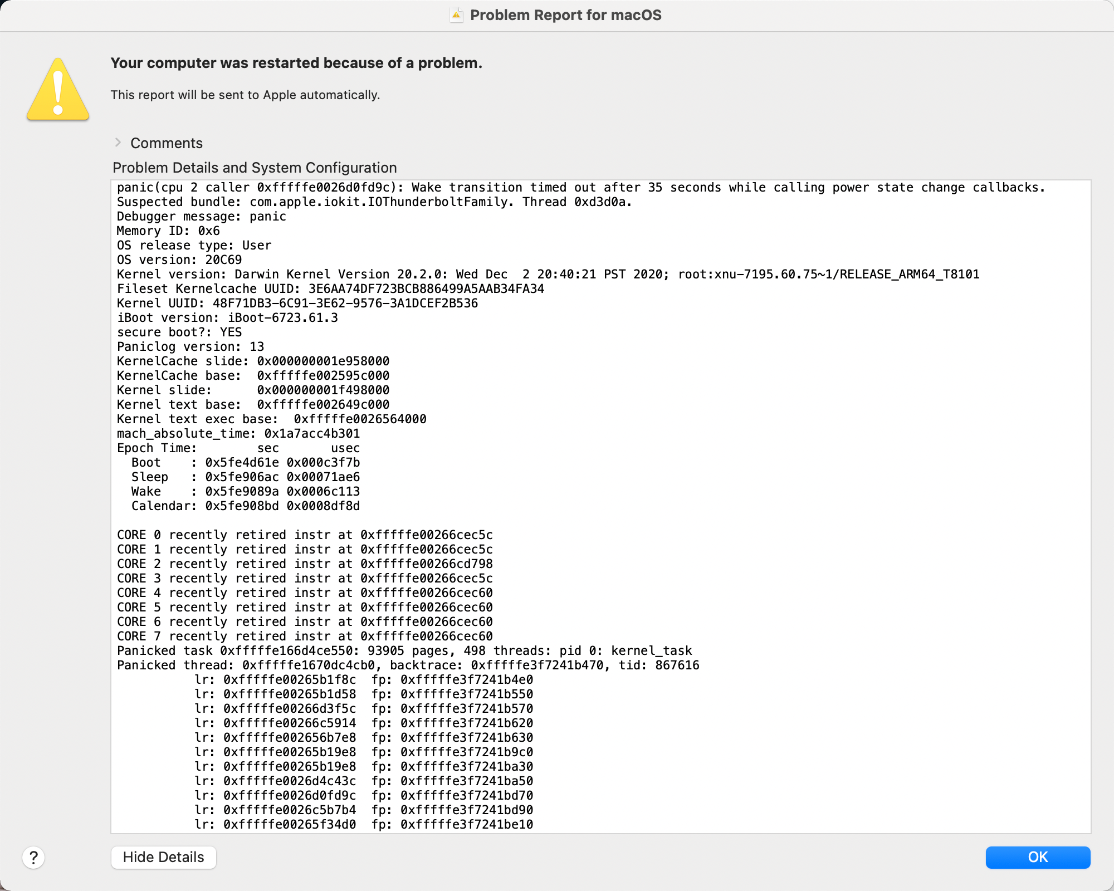This screenshot has height=891, width=1114.
Task: Click the 'lr: 0xfffffe0026c5b7b4' backtrace line
Action: tap(364, 810)
